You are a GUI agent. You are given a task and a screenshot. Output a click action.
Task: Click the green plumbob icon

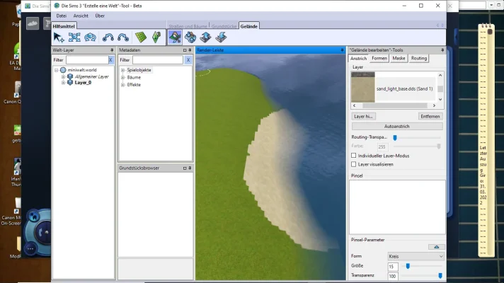pyautogui.click(x=156, y=37)
